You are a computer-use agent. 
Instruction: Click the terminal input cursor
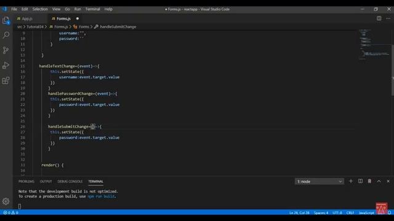pyautogui.click(x=20, y=206)
